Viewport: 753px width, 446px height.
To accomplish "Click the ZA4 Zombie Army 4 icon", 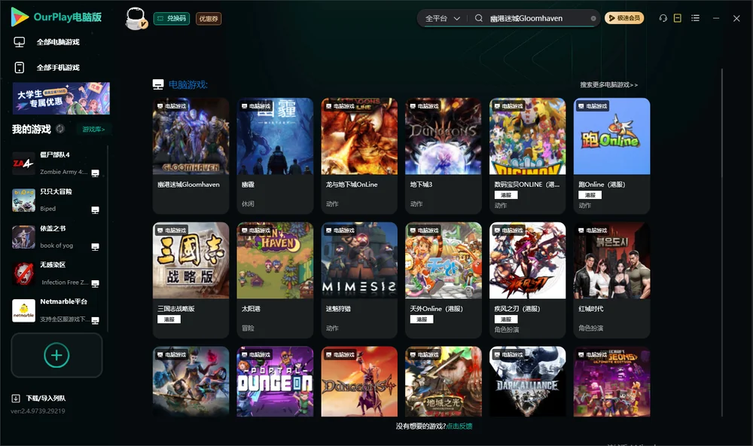I will click(23, 163).
